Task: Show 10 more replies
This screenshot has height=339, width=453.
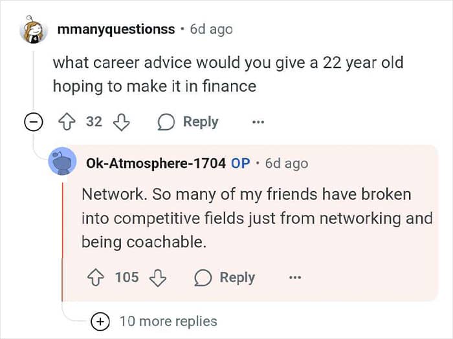Action: point(168,322)
